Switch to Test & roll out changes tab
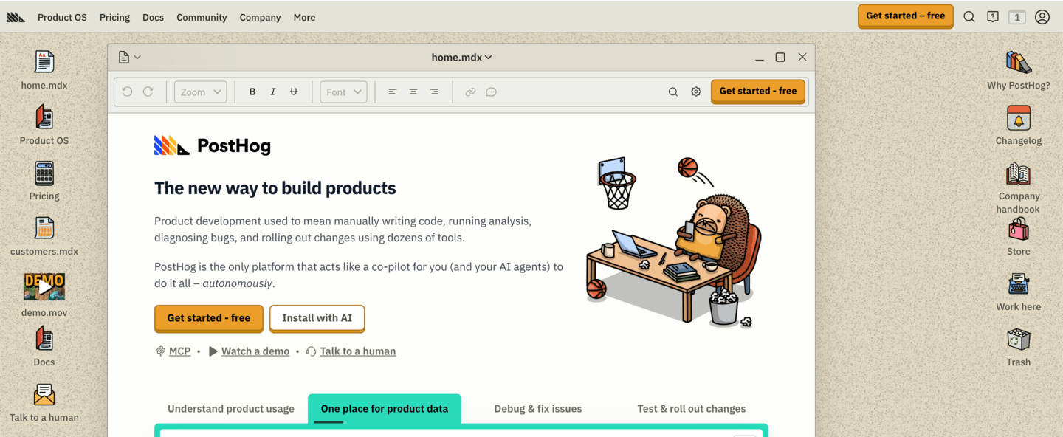 click(x=692, y=409)
